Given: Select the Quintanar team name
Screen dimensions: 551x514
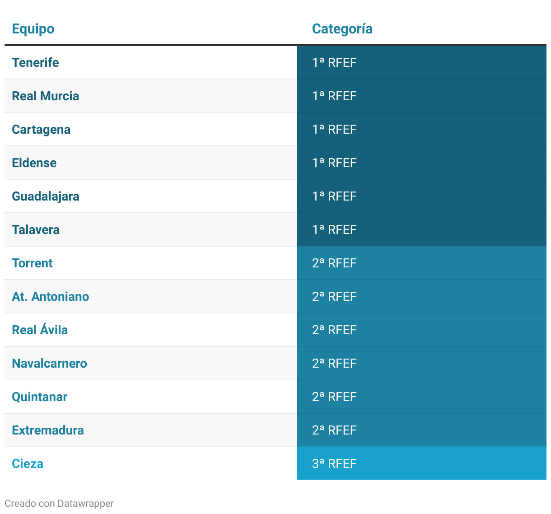Looking at the screenshot, I should (40, 397).
